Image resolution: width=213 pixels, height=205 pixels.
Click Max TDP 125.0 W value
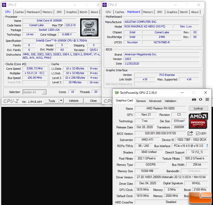pos(70,25)
